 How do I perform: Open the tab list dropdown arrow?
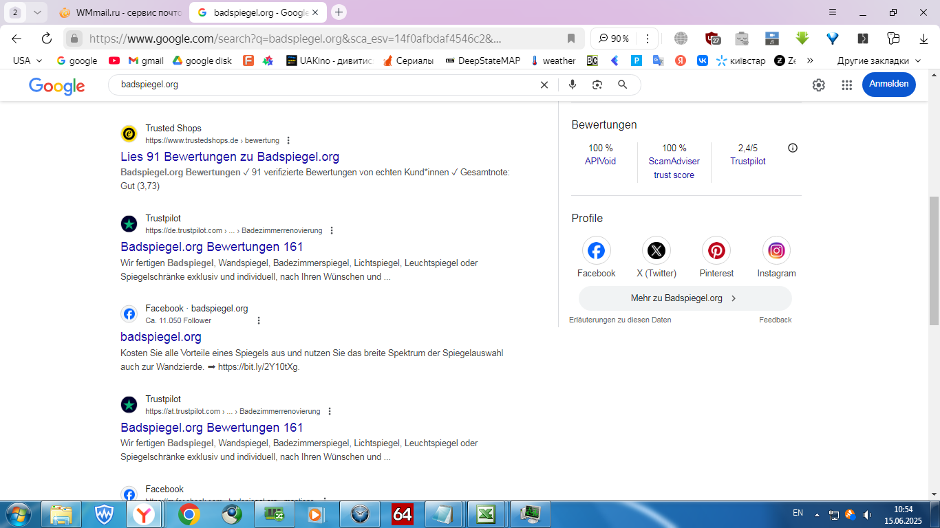pos(37,12)
